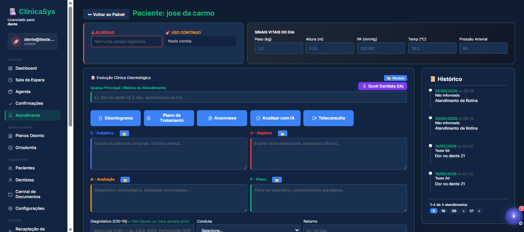Open Agenda in the sidebar
Image resolution: width=524 pixels, height=232 pixels.
[32, 91]
